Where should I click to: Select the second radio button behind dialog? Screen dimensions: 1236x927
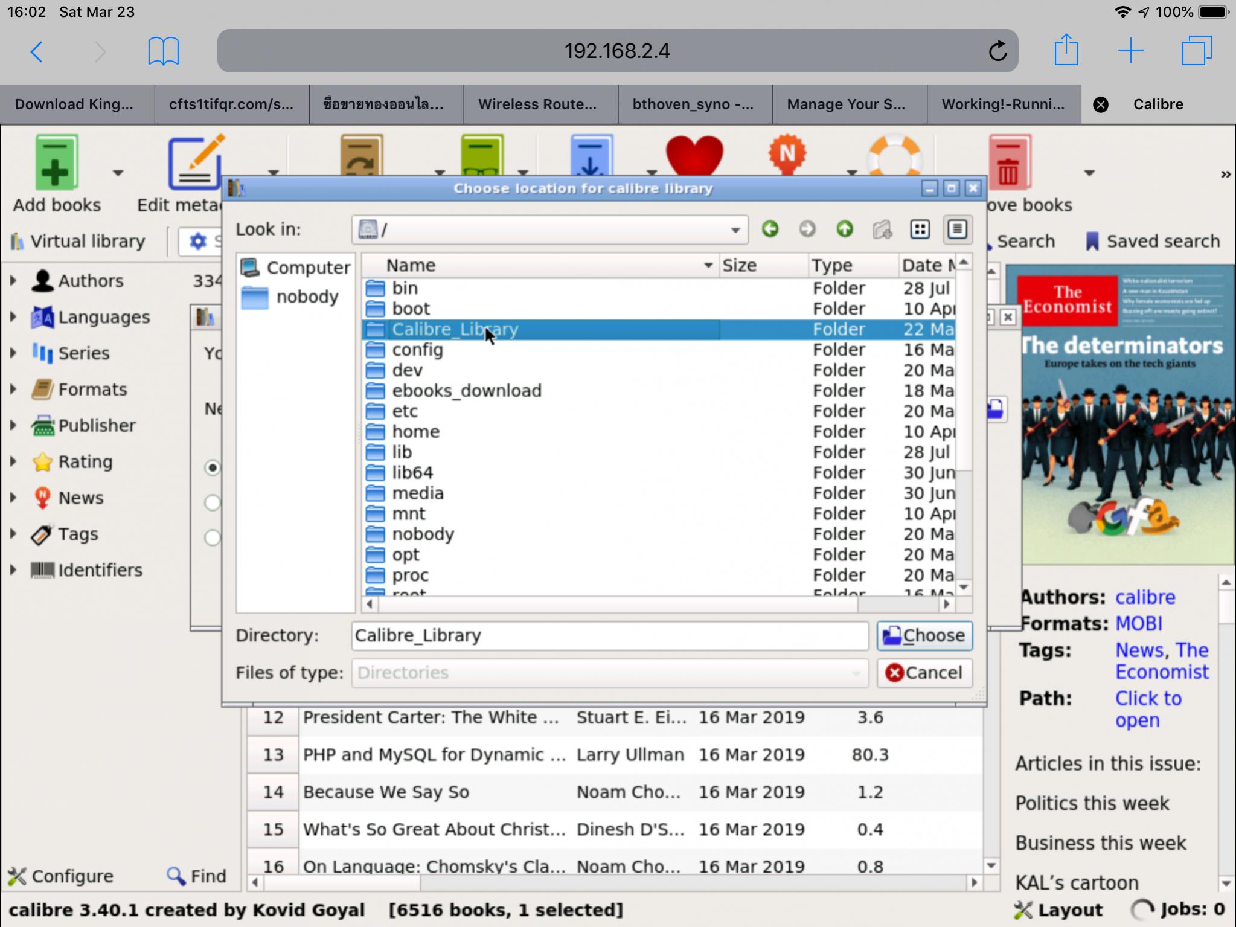(213, 502)
